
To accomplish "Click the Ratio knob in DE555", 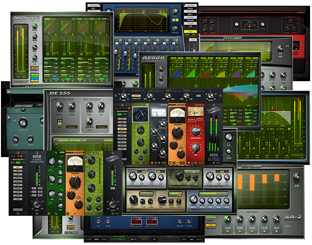I will [x=101, y=106].
